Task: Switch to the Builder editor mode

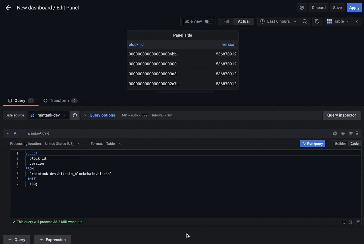Action: tap(340, 144)
